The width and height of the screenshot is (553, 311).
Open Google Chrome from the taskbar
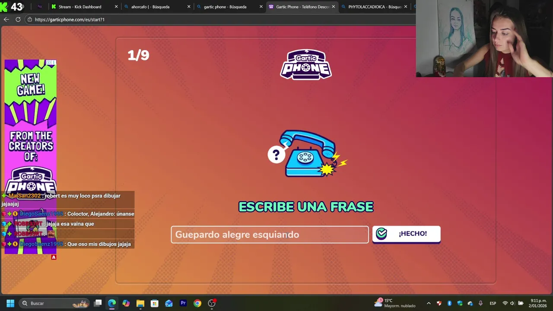[x=197, y=303]
